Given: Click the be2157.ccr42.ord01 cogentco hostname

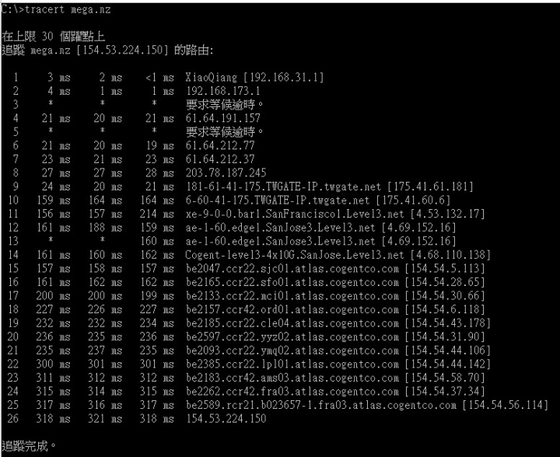Looking at the screenshot, I should click(x=292, y=309).
